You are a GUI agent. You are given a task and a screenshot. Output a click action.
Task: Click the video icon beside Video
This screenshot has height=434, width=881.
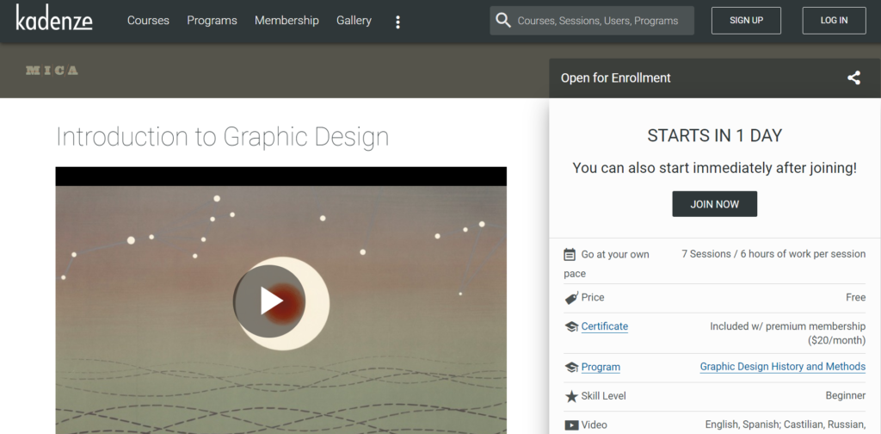[x=571, y=425]
